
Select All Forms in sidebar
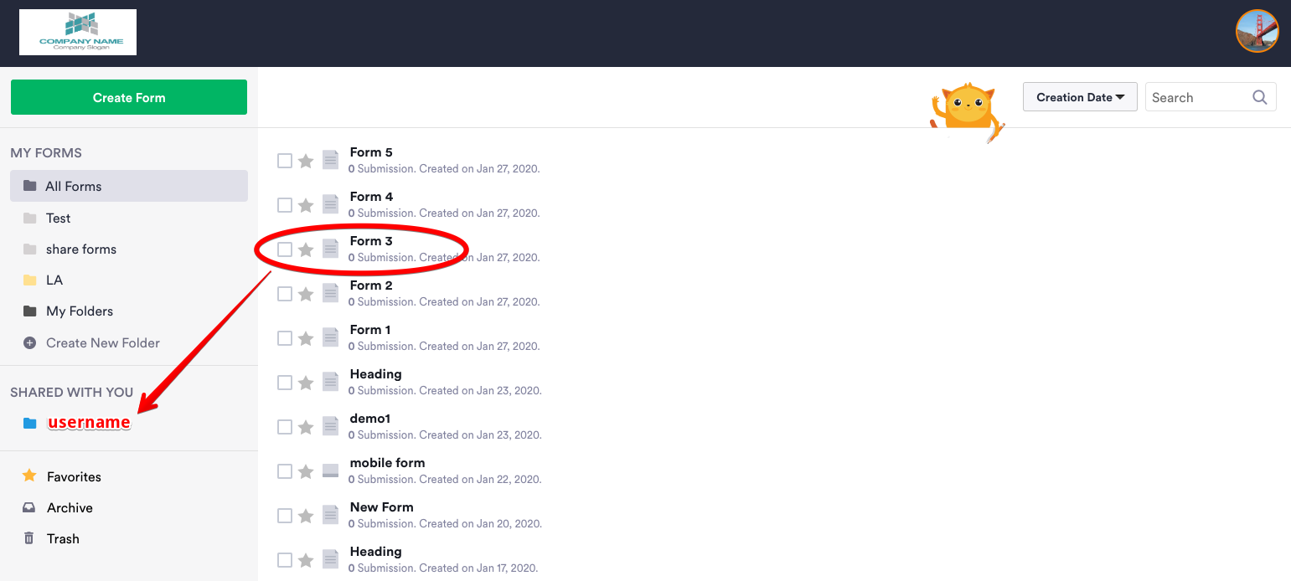pyautogui.click(x=74, y=187)
